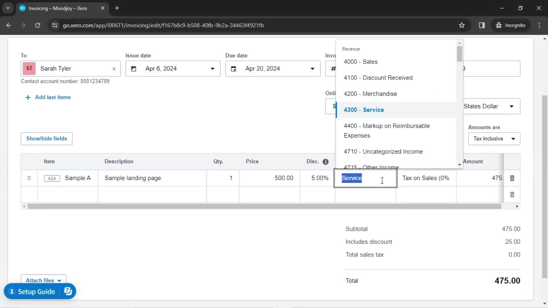This screenshot has width=548, height=308.
Task: Click the Due date Apr 20, 2024 field
Action: point(273,69)
